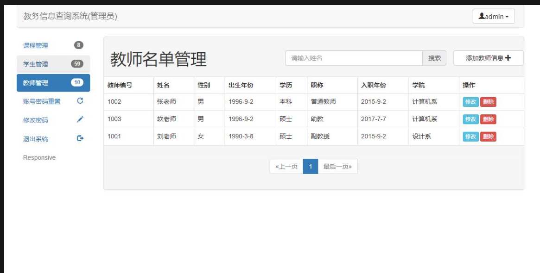Click 修改 for teacher 1002 张老师
This screenshot has height=273, width=540.
pos(471,102)
